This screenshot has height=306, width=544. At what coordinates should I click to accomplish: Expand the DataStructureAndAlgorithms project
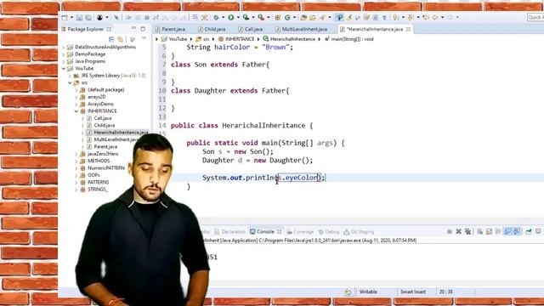(64, 48)
